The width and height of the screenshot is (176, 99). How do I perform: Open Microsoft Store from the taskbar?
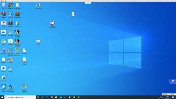pyautogui.click(x=56, y=97)
